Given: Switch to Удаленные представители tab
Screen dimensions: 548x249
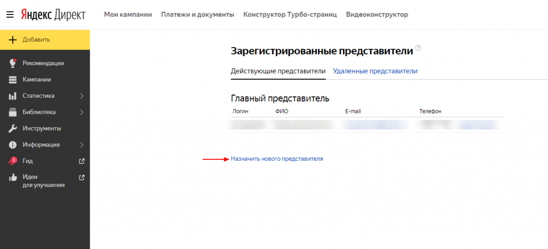Looking at the screenshot, I should pyautogui.click(x=375, y=71).
